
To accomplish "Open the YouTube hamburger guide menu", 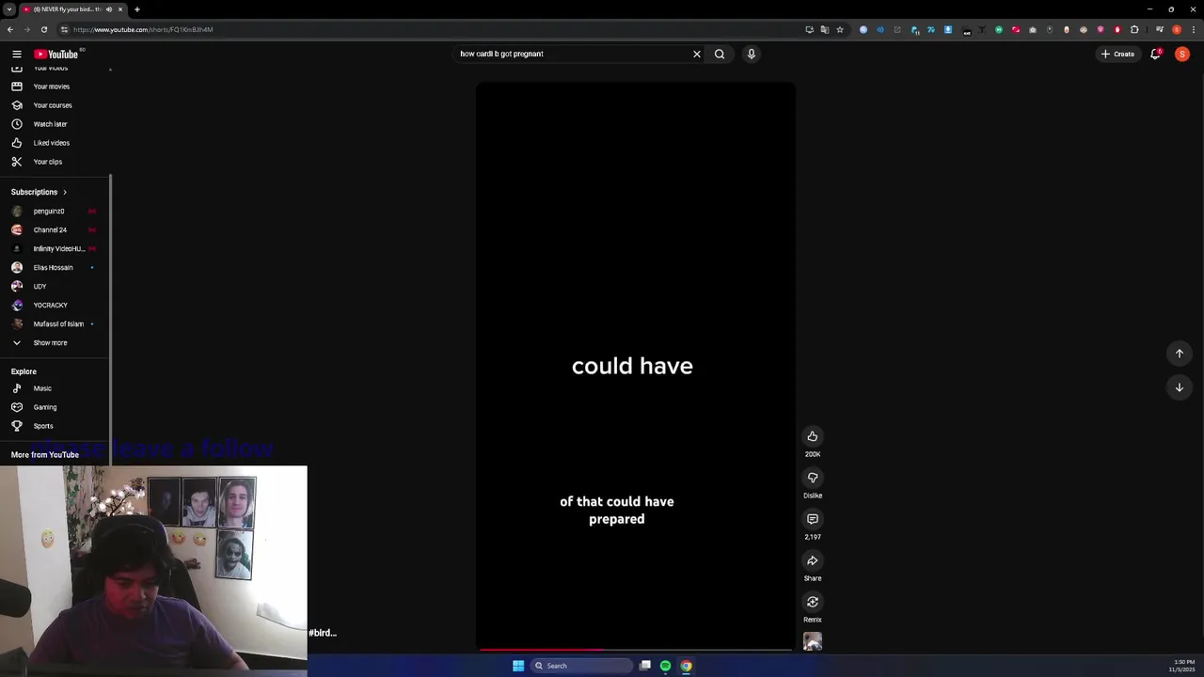I will tap(16, 54).
